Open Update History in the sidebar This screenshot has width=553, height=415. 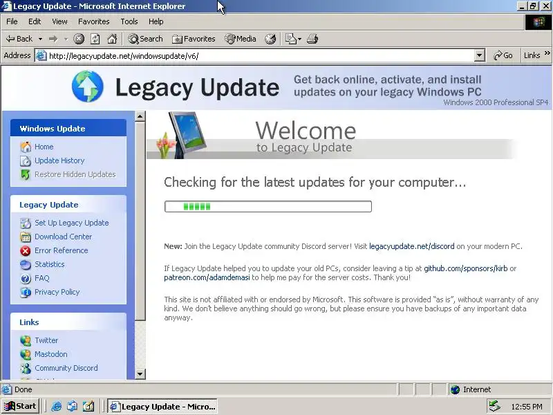click(x=59, y=160)
